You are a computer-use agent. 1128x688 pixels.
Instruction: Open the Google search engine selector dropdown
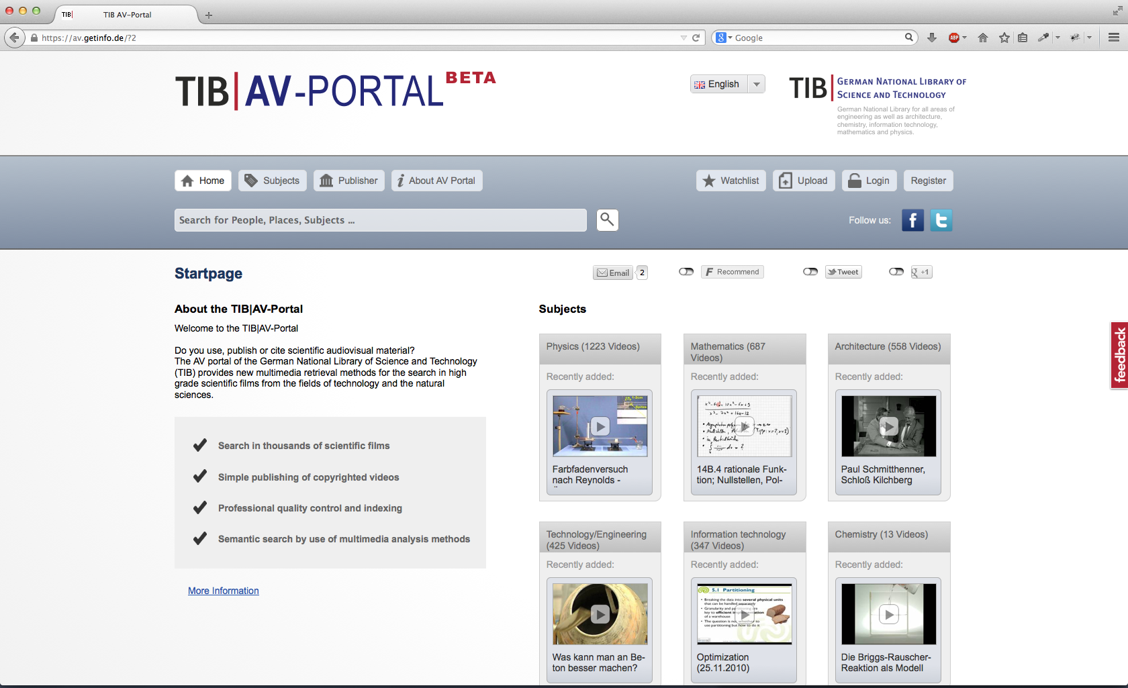(x=723, y=38)
